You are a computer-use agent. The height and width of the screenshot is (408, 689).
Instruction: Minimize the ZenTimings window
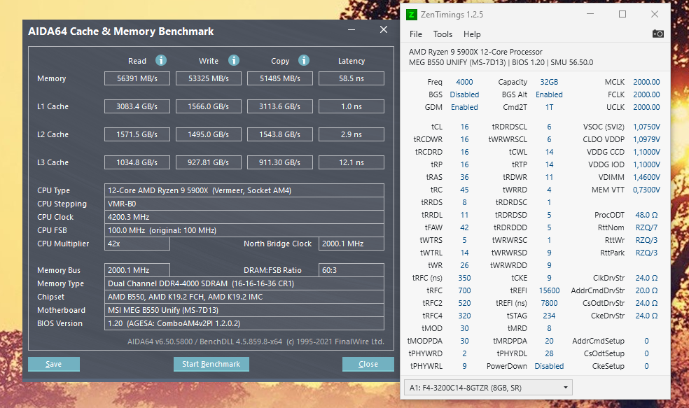click(x=590, y=14)
